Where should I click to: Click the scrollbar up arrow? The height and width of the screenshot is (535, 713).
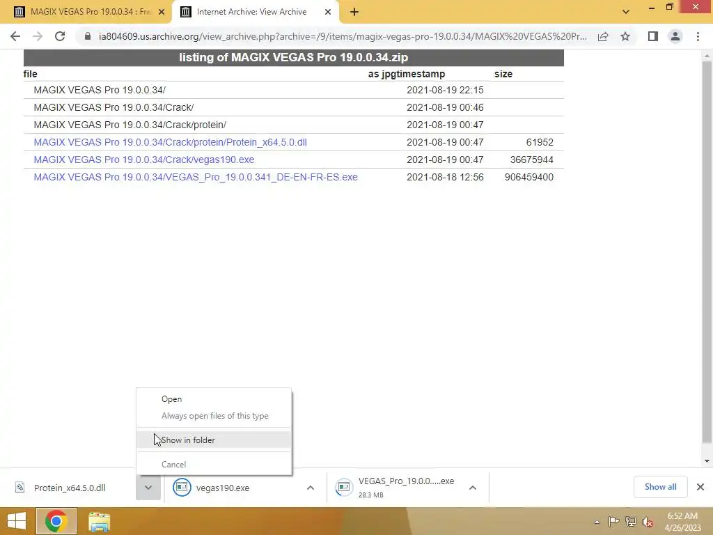(x=707, y=56)
